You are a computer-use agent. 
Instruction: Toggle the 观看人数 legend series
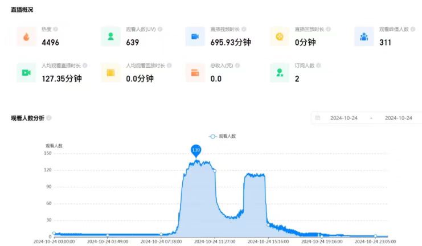coord(222,137)
